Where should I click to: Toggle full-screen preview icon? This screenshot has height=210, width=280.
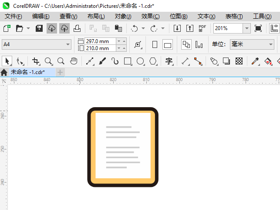(258, 28)
